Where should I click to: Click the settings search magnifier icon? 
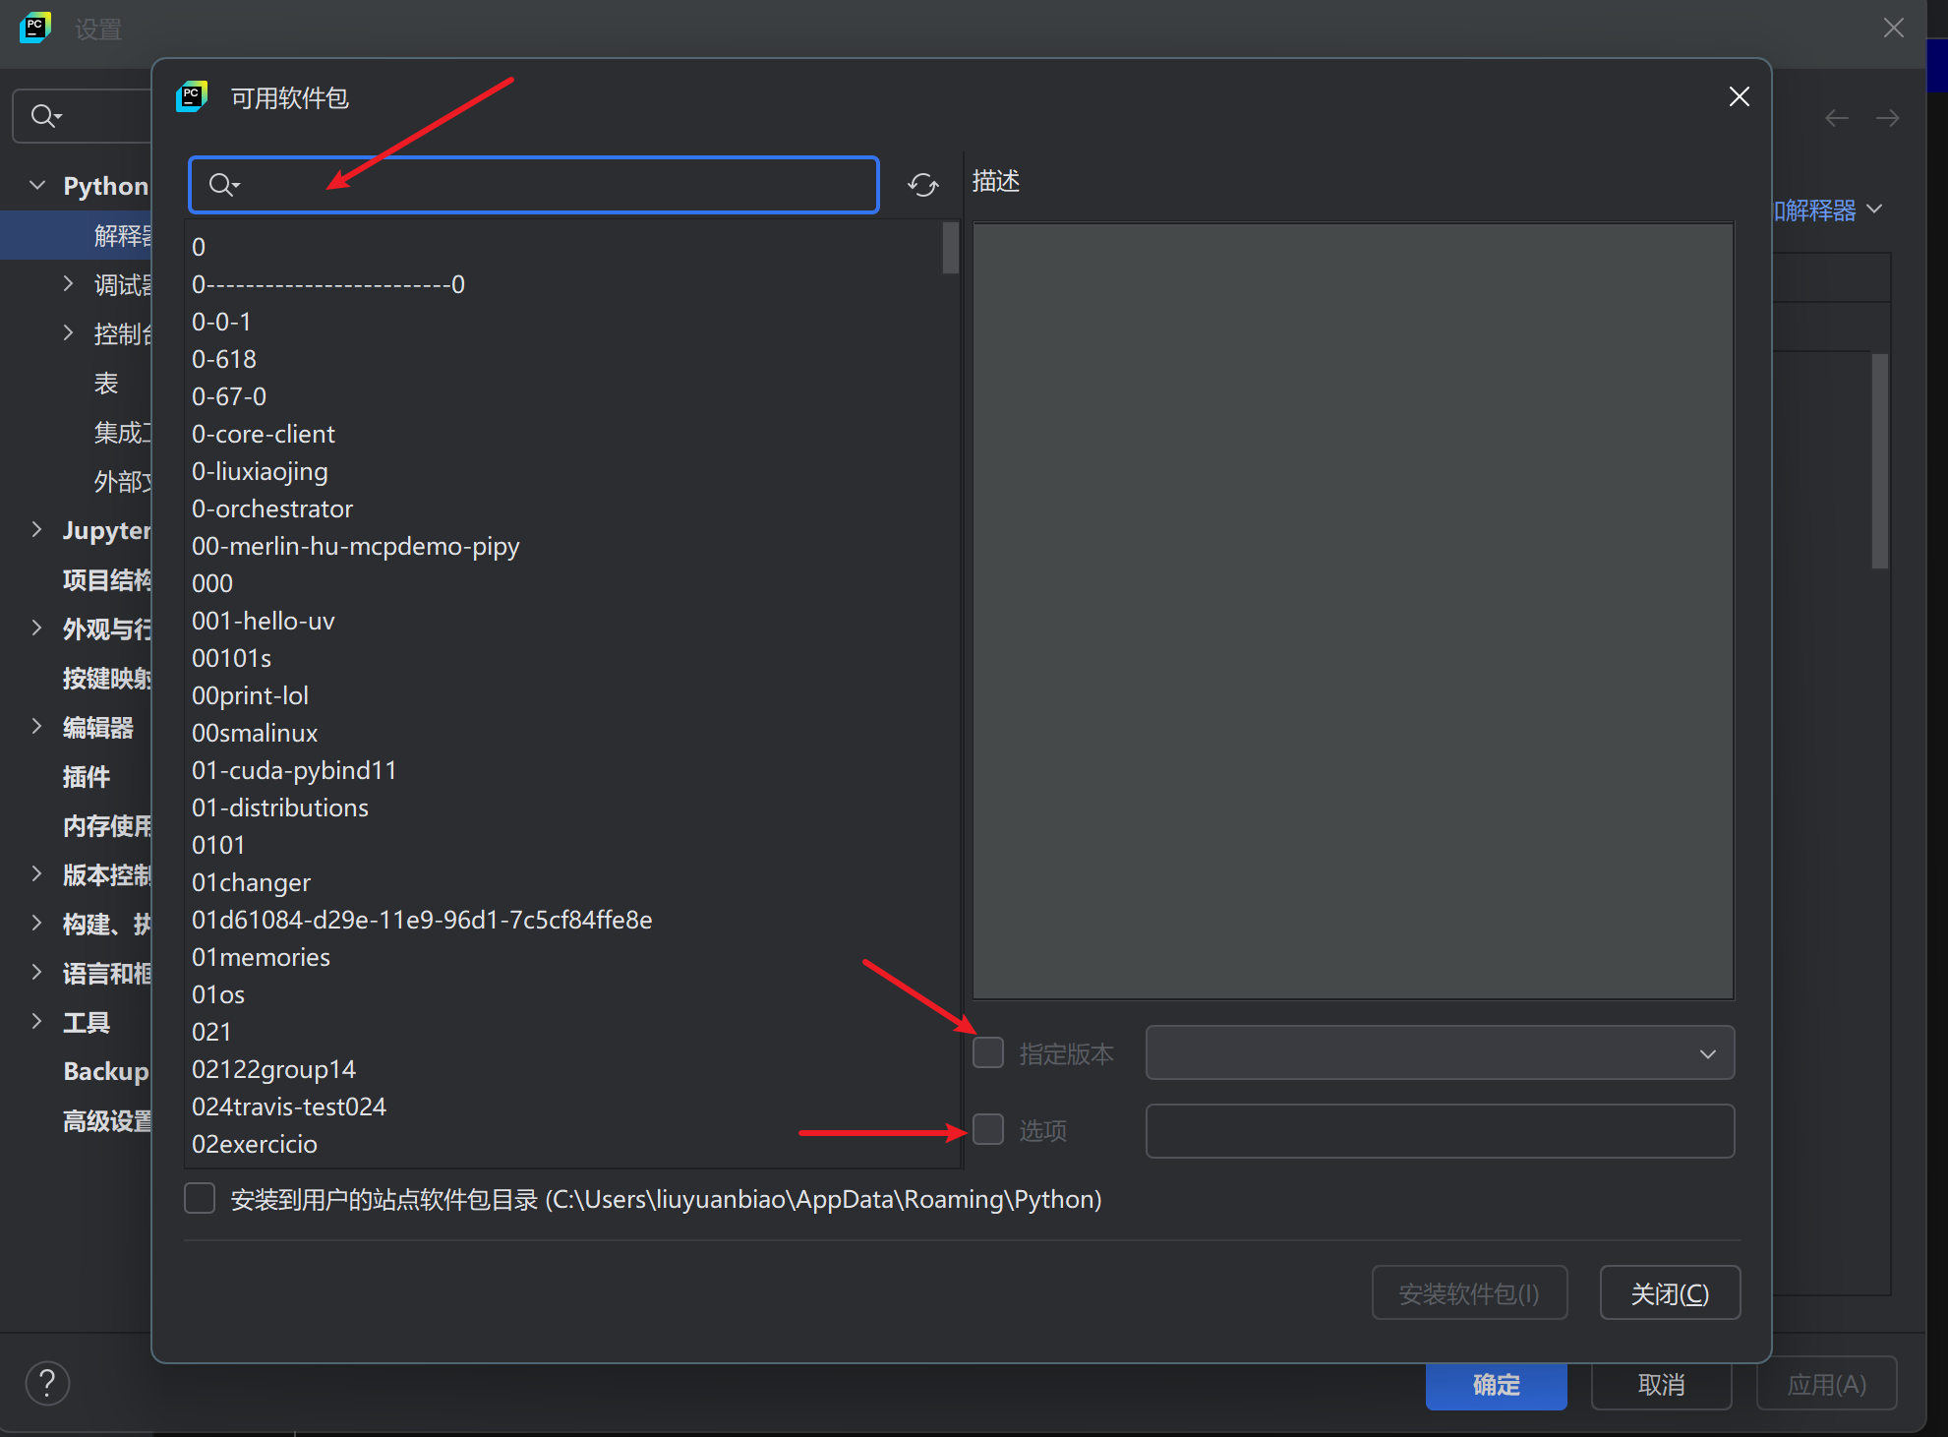pyautogui.click(x=44, y=116)
